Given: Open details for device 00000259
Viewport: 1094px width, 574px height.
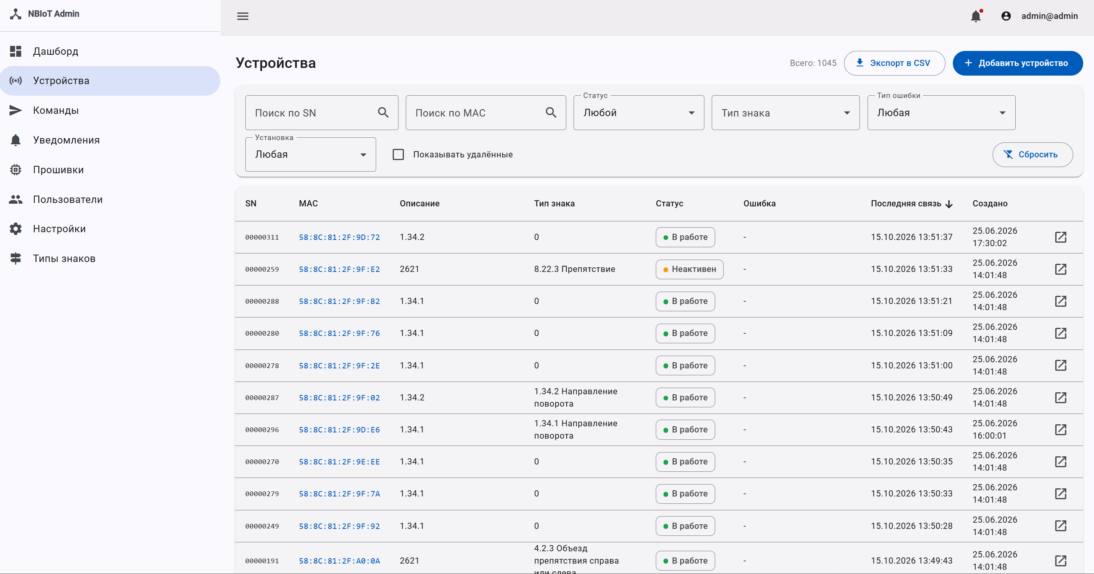Looking at the screenshot, I should coord(1060,269).
